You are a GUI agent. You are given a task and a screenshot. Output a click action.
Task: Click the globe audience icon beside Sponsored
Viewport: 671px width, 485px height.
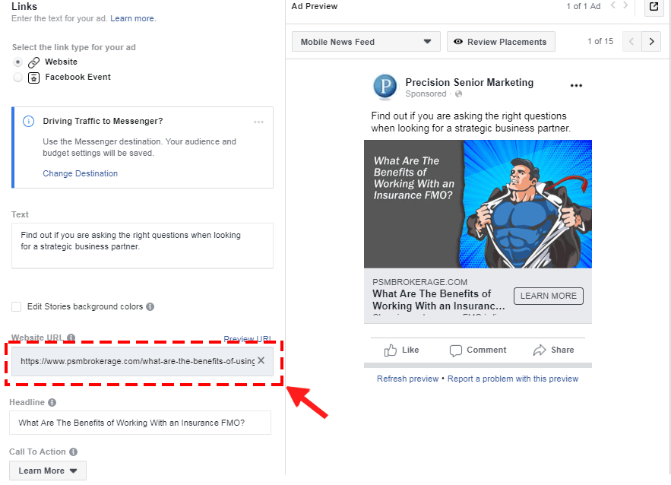(x=458, y=94)
